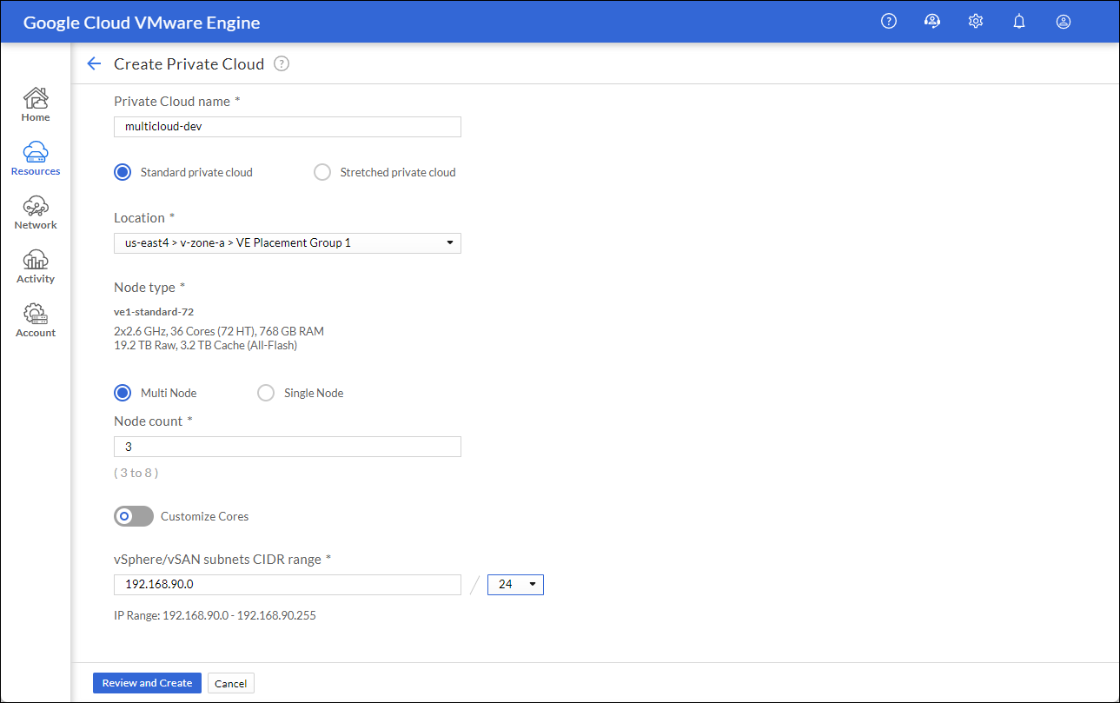
Task: Open the CIDR prefix 24 dropdown
Action: click(x=516, y=585)
